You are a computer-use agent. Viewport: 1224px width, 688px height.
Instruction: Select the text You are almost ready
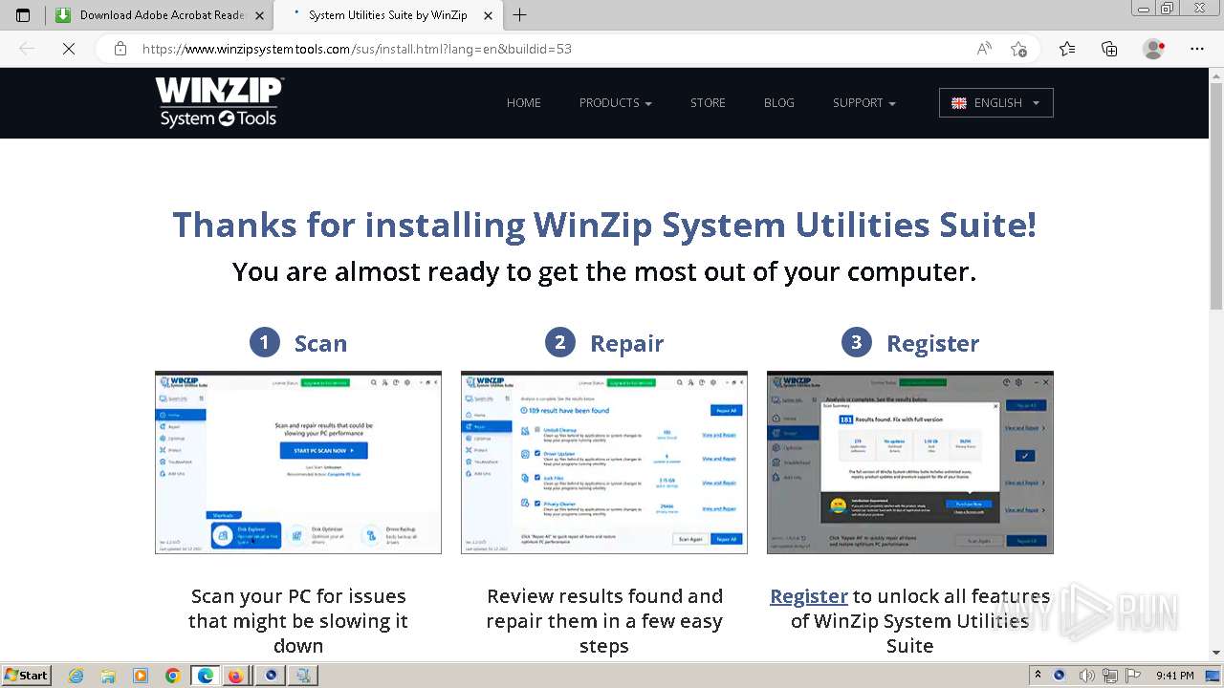(x=604, y=272)
